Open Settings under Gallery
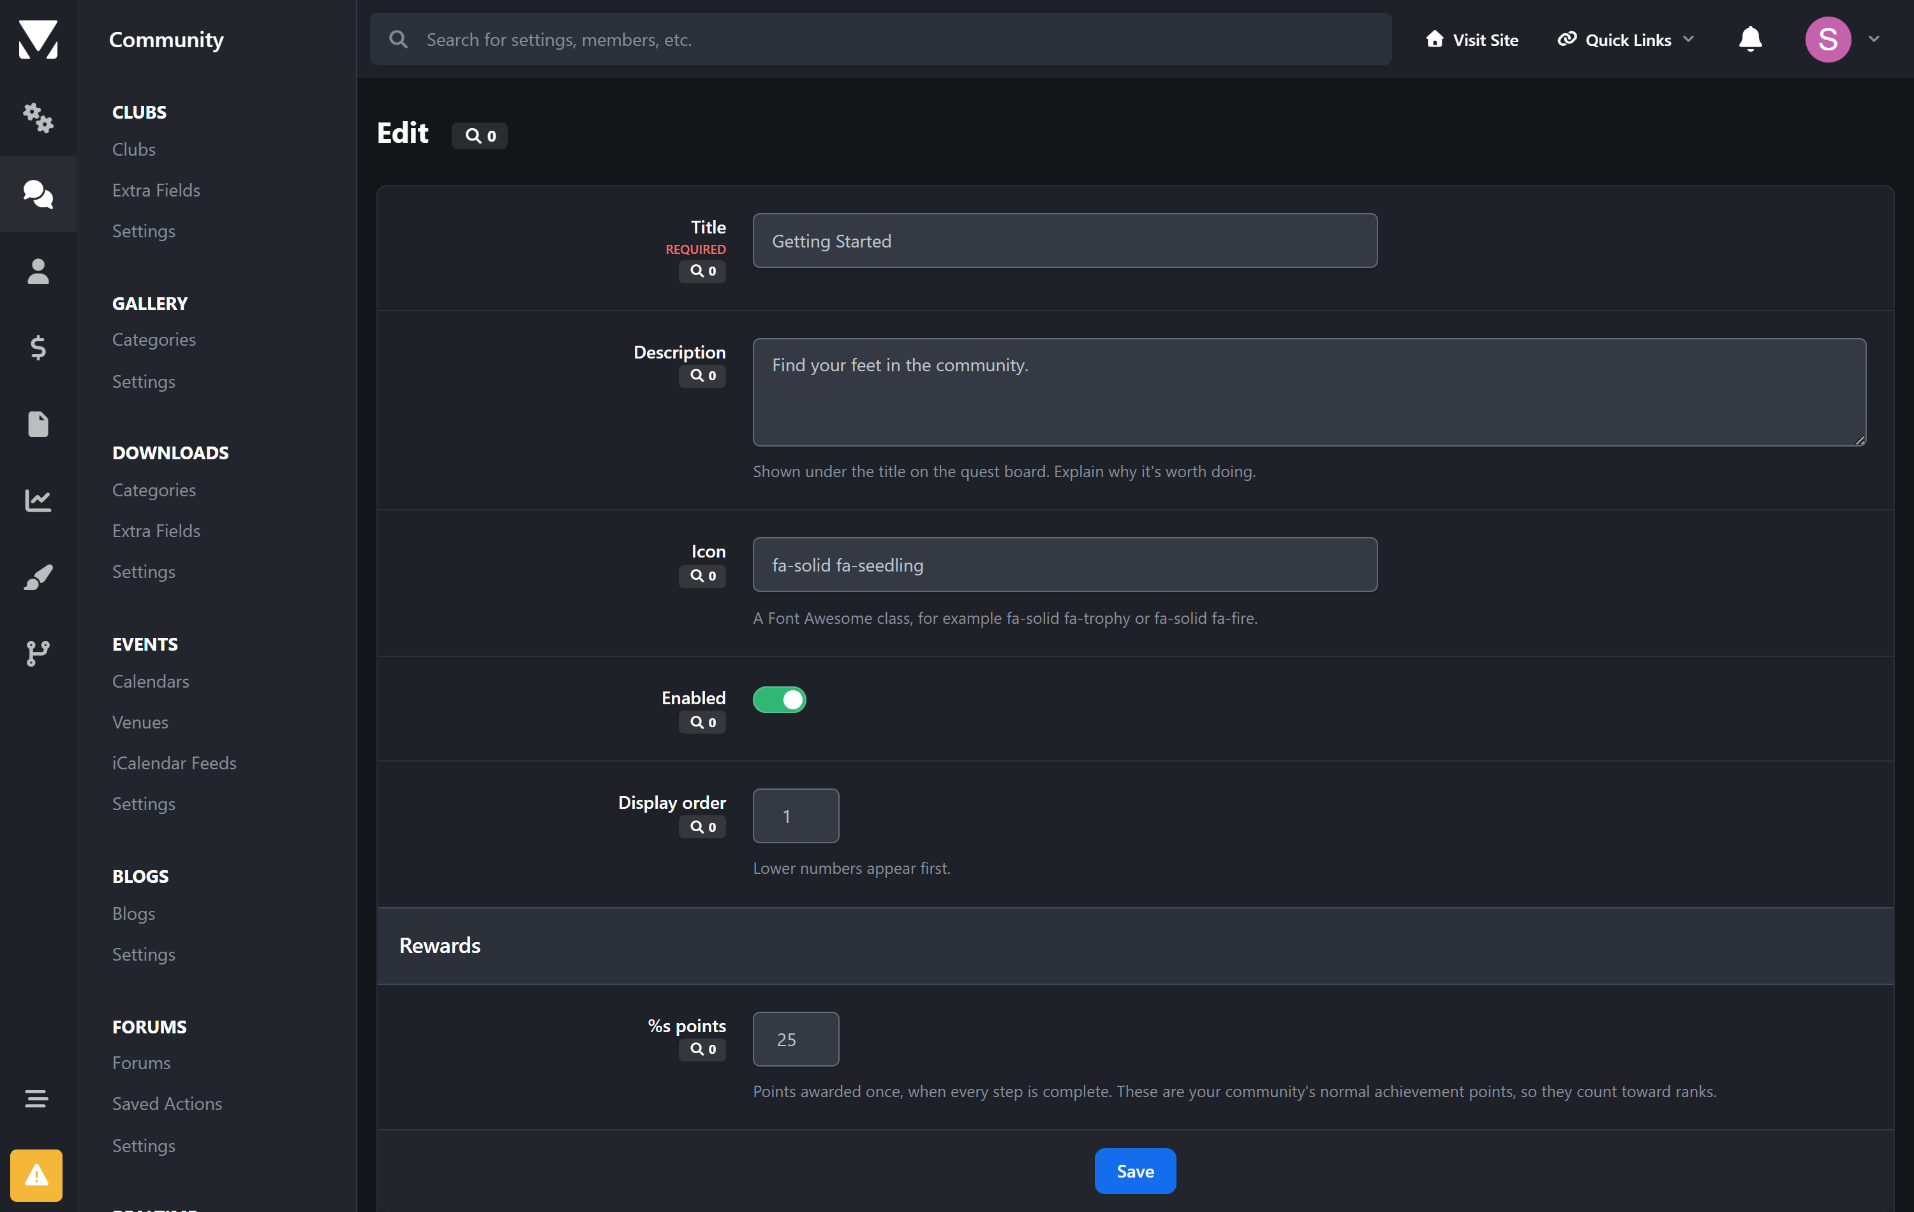1914x1212 pixels. point(144,381)
